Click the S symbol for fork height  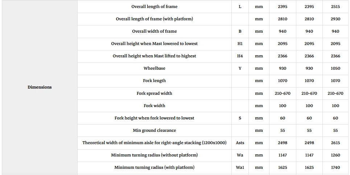[x=240, y=118]
